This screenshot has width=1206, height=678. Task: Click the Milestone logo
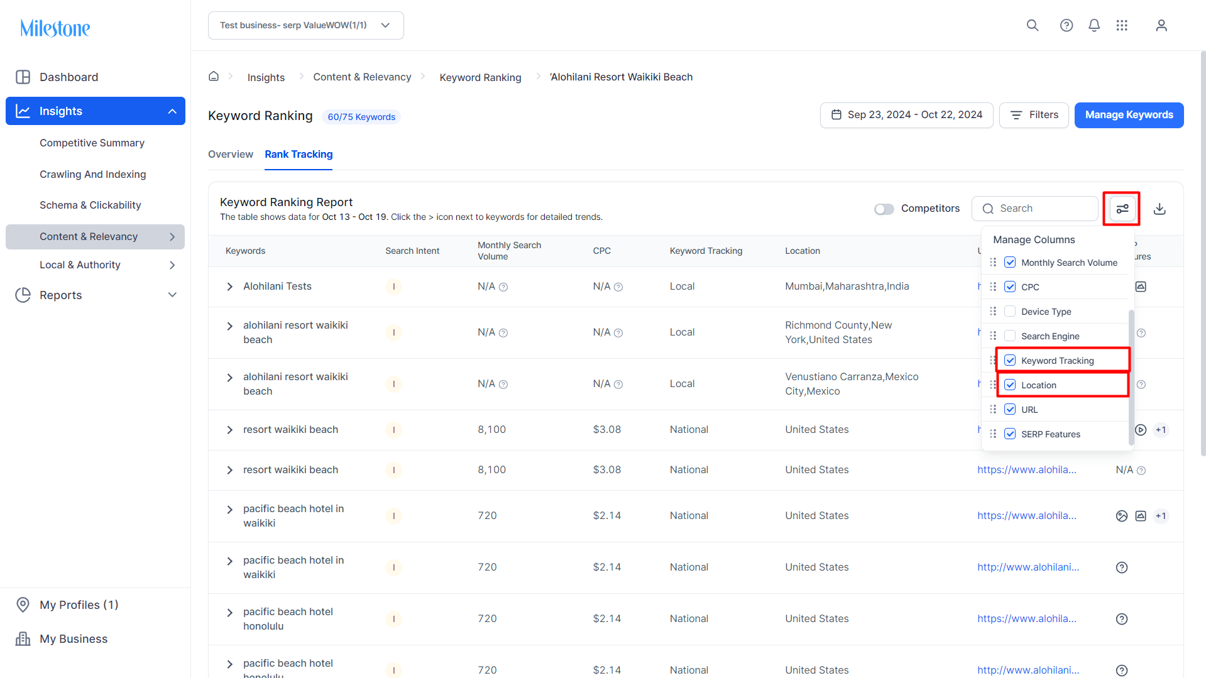[55, 28]
